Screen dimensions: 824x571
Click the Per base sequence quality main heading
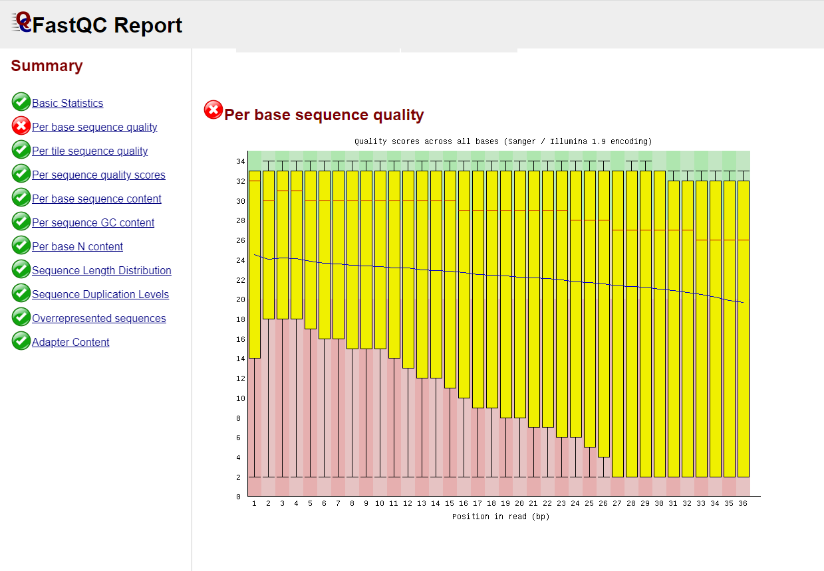tap(324, 115)
